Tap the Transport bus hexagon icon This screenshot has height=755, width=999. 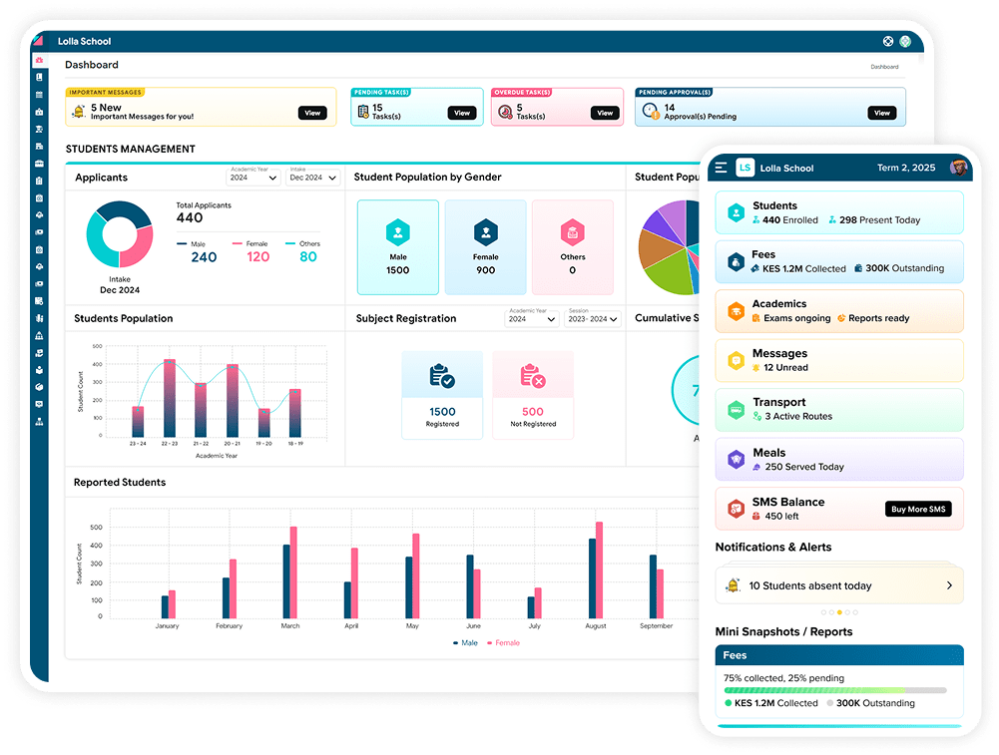pyautogui.click(x=736, y=410)
